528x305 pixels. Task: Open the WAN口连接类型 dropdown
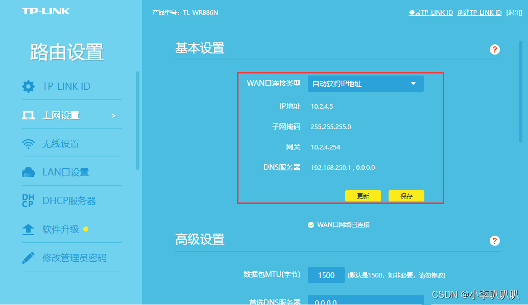(365, 83)
